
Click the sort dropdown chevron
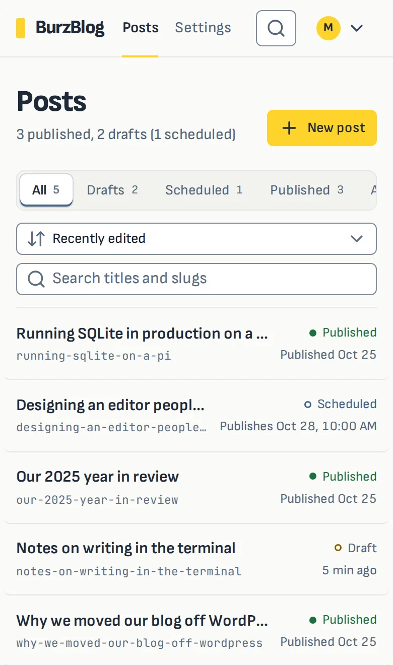point(357,239)
